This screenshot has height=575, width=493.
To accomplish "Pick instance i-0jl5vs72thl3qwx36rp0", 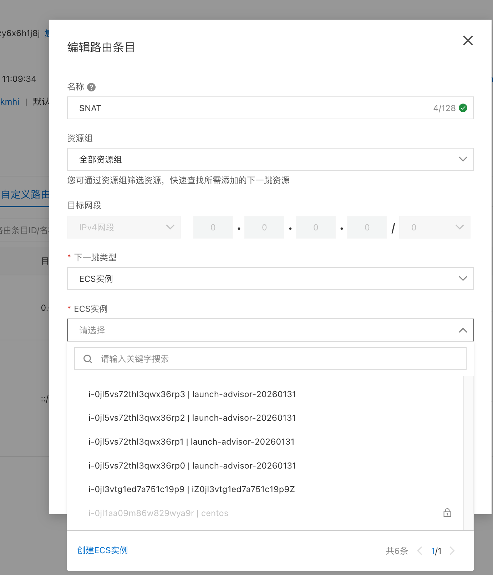I will pyautogui.click(x=192, y=466).
